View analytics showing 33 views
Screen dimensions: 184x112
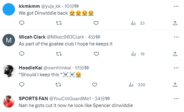(138, 23)
